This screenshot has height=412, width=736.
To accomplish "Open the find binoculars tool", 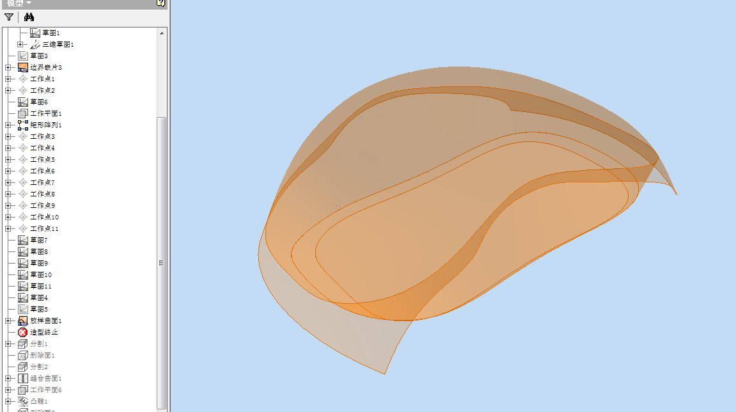I will point(29,17).
